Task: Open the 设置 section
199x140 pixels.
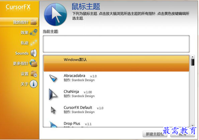Action: [25, 74]
